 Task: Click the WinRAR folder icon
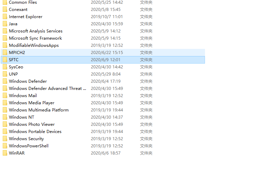[x=5, y=153]
